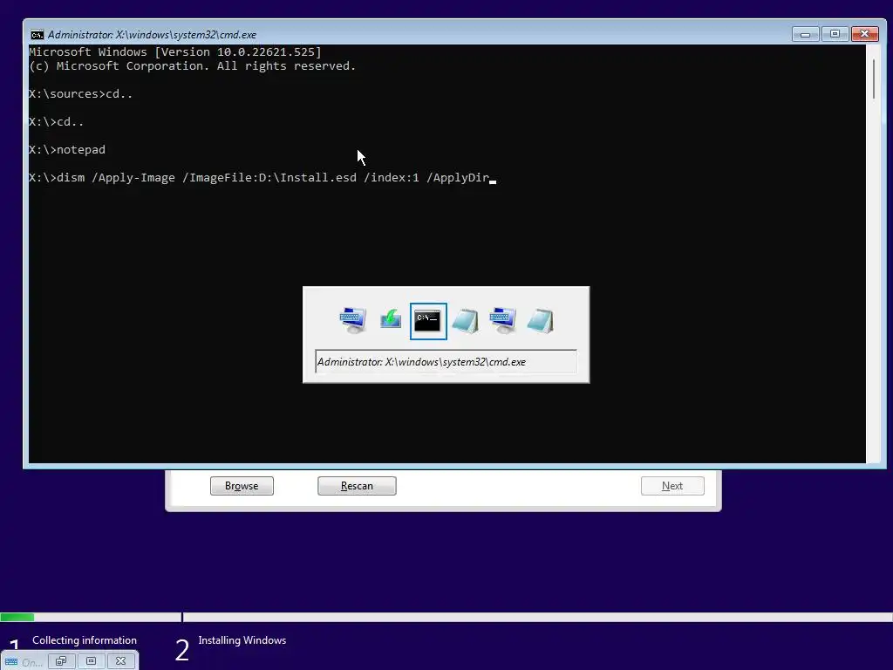The image size is (893, 670).
Task: Maximize the Administrator cmd.exe window
Action: coord(835,34)
